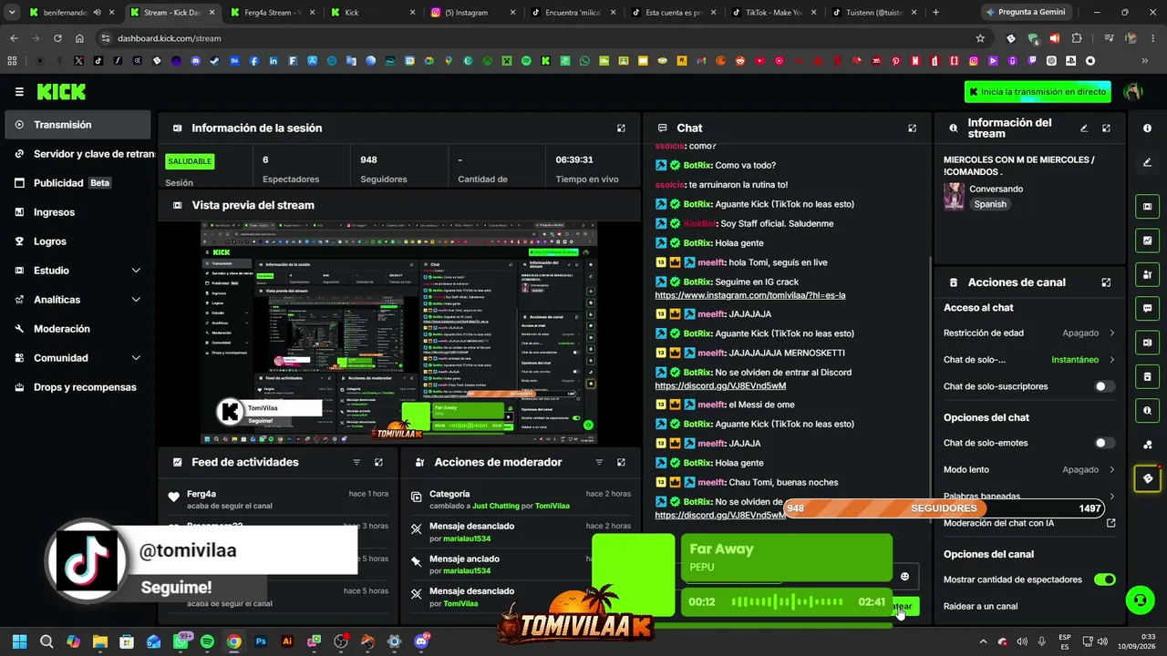Open filter options for Feed de actividades
Screen dimensions: 1167x656
356,463
